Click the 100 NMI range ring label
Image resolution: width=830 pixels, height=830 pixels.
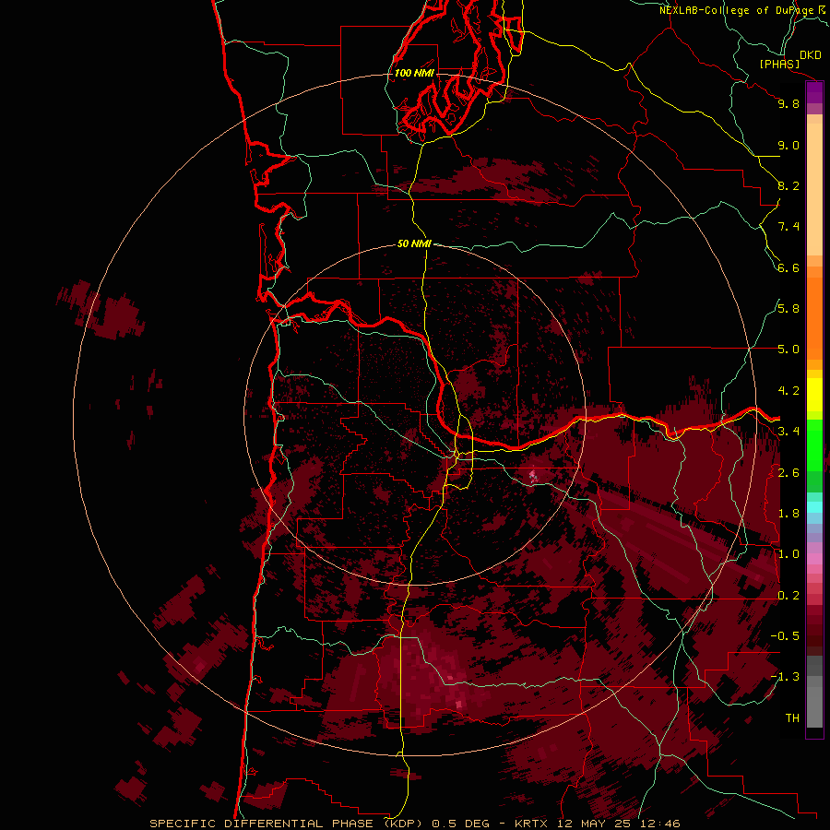pos(414,73)
